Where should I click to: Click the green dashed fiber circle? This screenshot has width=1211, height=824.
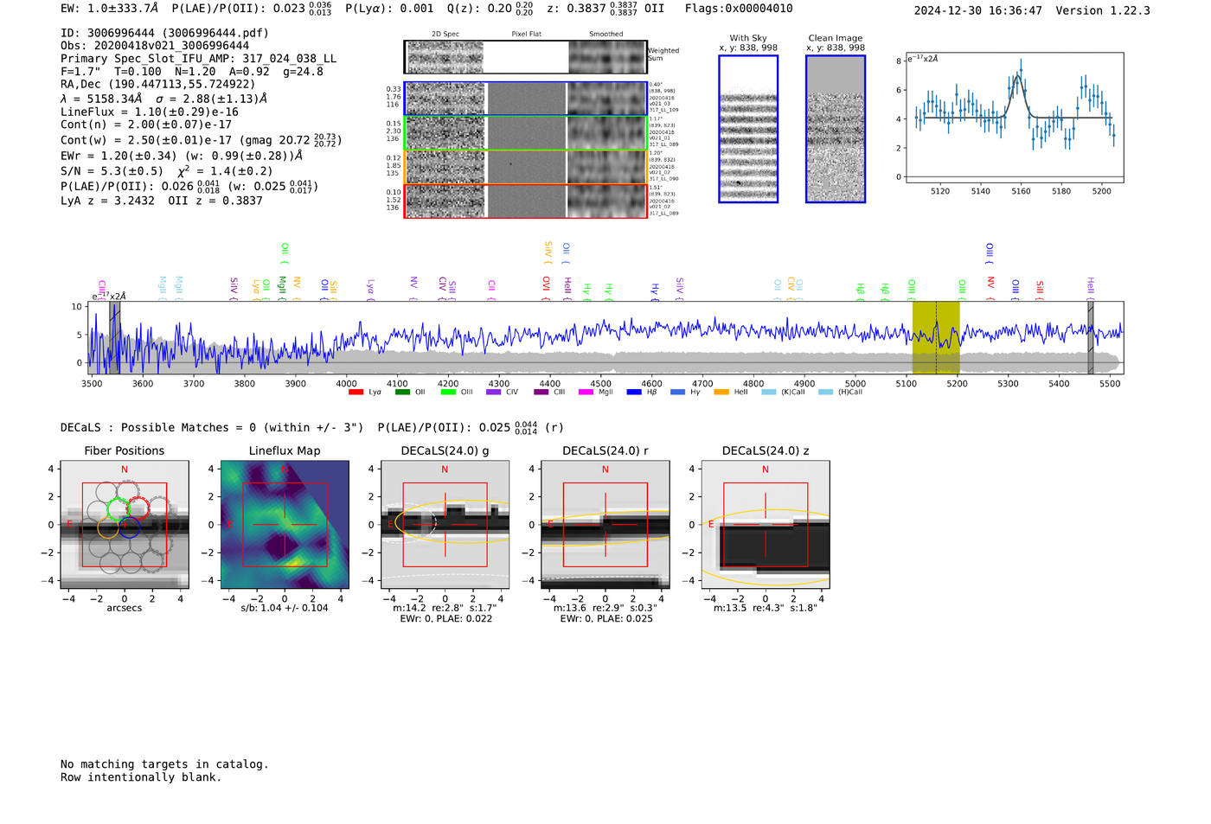click(117, 509)
